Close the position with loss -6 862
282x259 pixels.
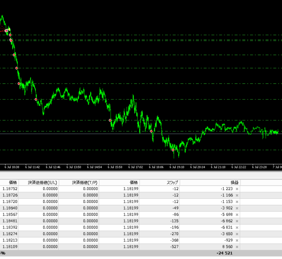click(x=237, y=221)
